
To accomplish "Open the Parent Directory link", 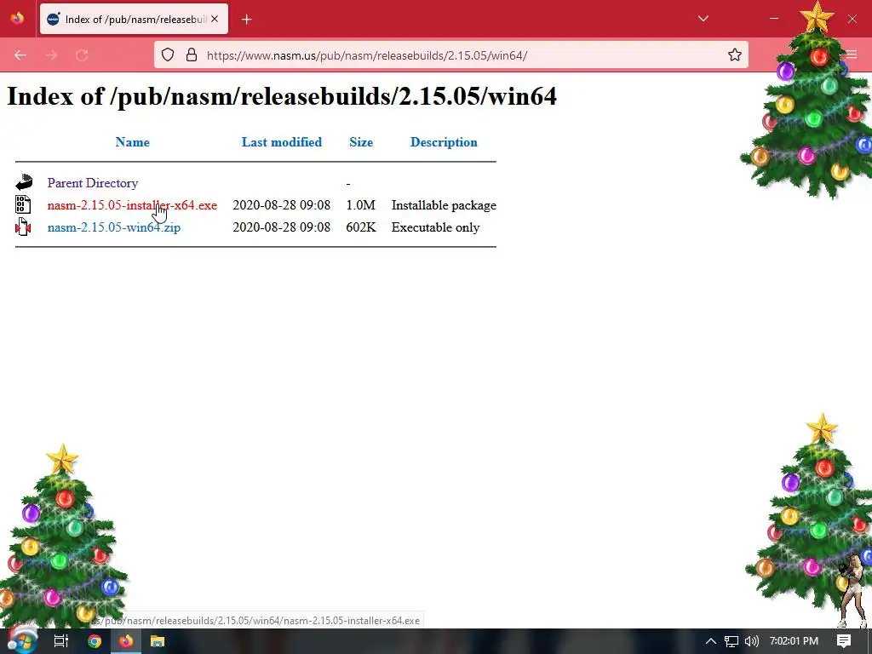I will (x=92, y=183).
